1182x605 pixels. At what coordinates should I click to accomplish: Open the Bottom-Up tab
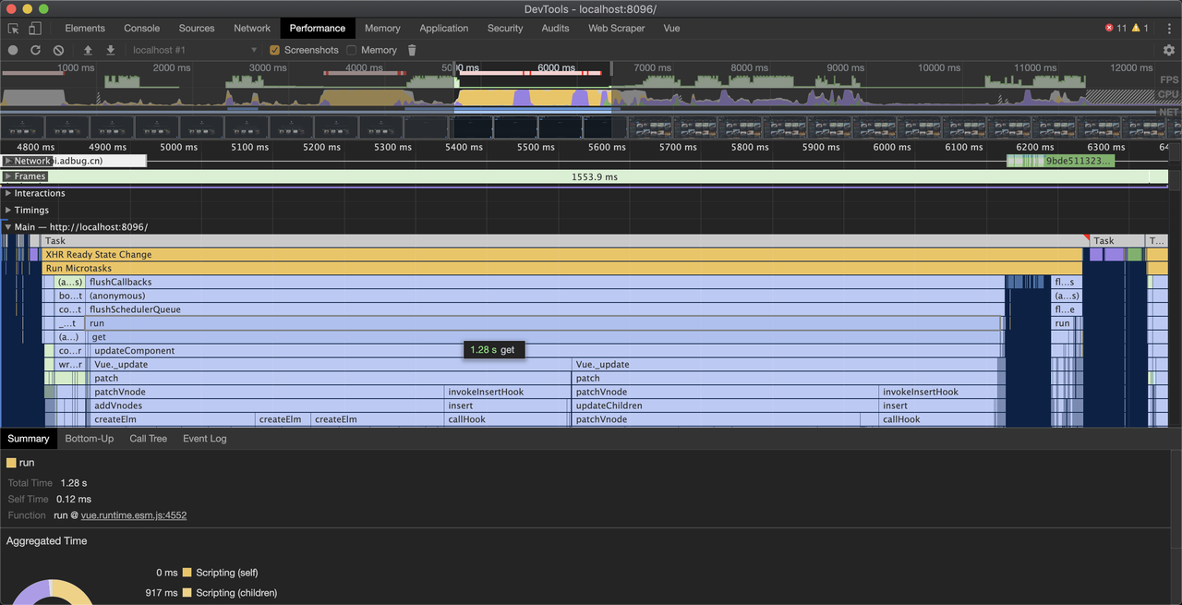pos(90,439)
